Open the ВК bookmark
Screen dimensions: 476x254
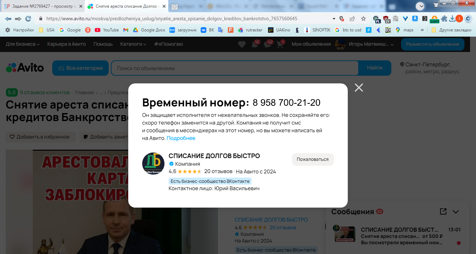tap(207, 30)
